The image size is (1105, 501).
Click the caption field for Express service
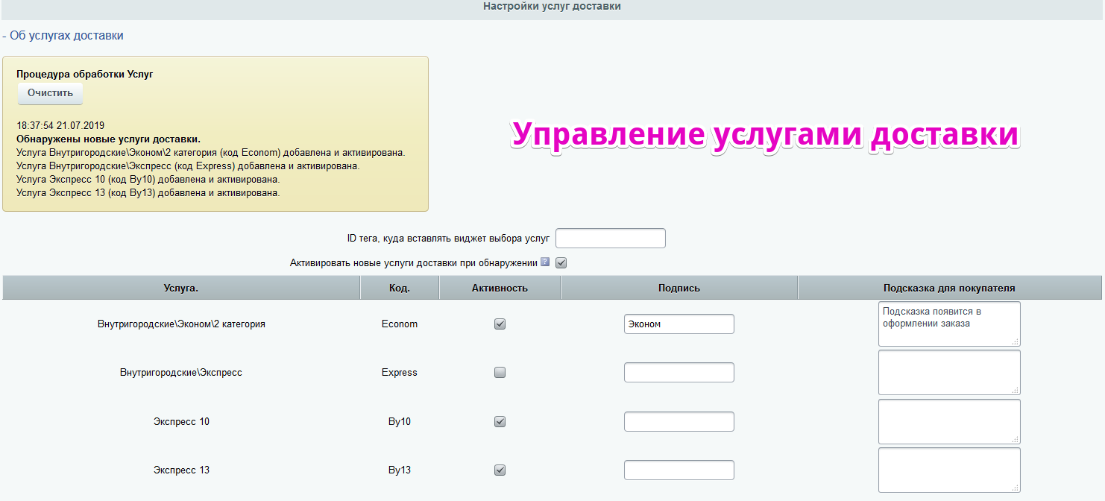tap(679, 373)
